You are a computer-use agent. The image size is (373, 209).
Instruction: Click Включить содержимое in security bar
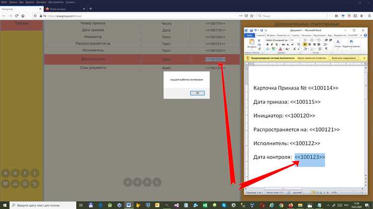point(344,58)
